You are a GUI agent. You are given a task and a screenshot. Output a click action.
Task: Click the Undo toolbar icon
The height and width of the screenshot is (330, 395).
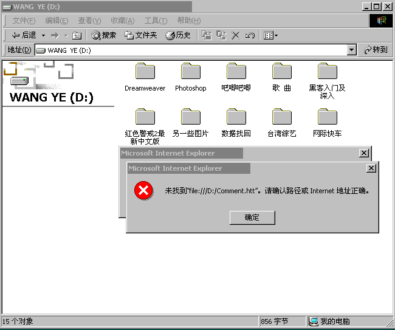[x=250, y=35]
